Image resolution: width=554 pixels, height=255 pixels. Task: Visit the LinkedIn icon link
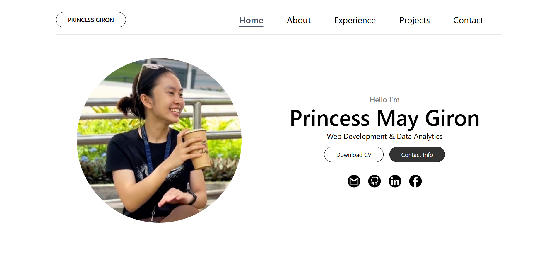(x=395, y=181)
